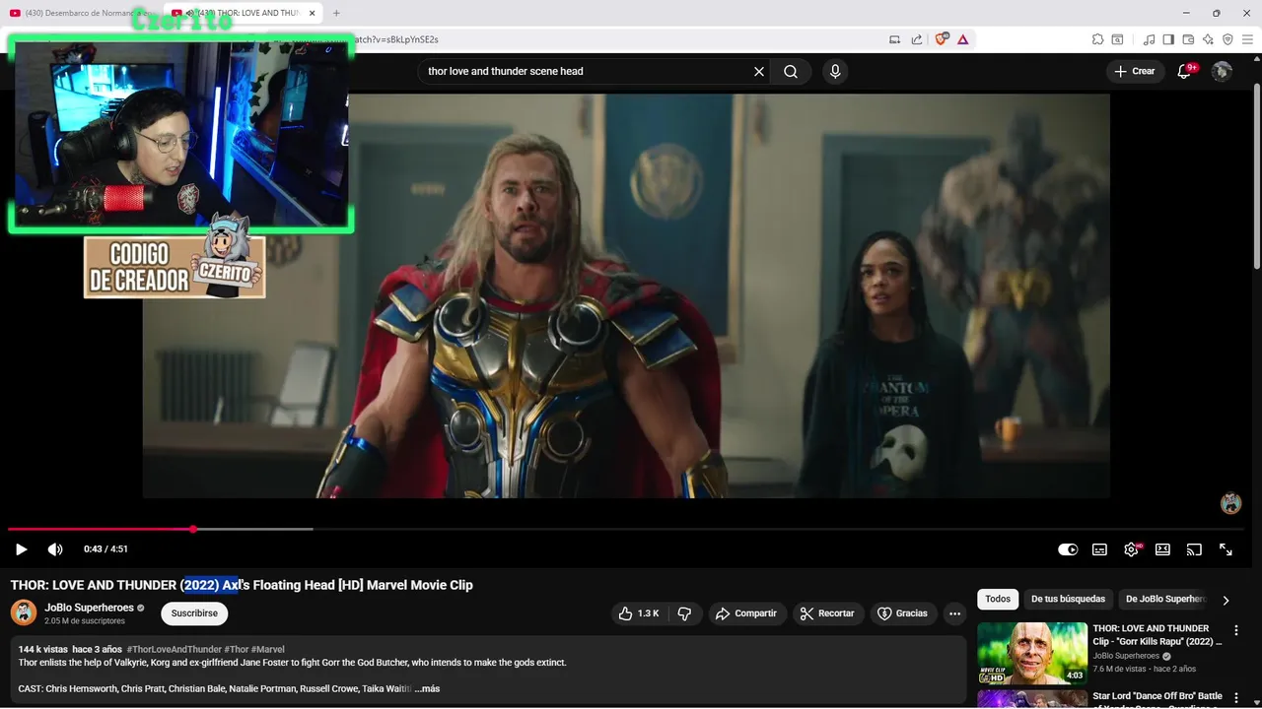Viewport: 1262px width, 709px height.
Task: Mute the video volume speaker icon
Action: coord(55,549)
